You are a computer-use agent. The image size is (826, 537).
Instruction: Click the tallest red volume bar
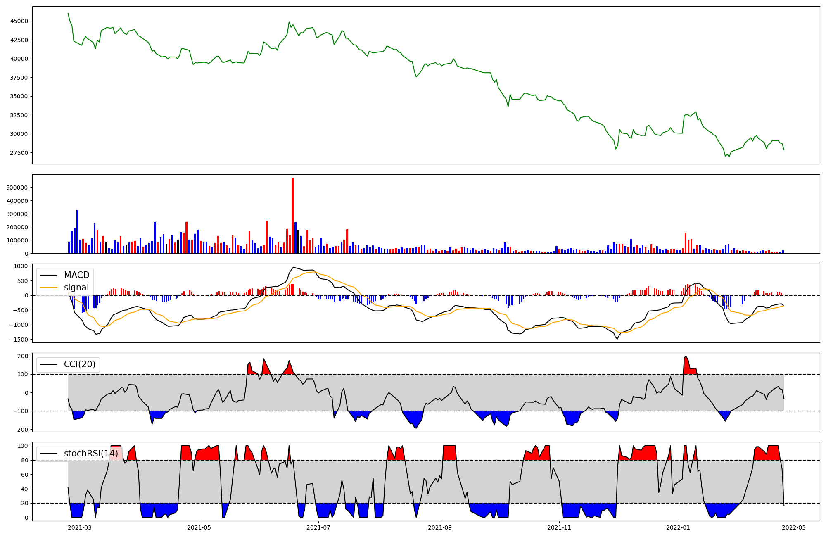point(292,215)
